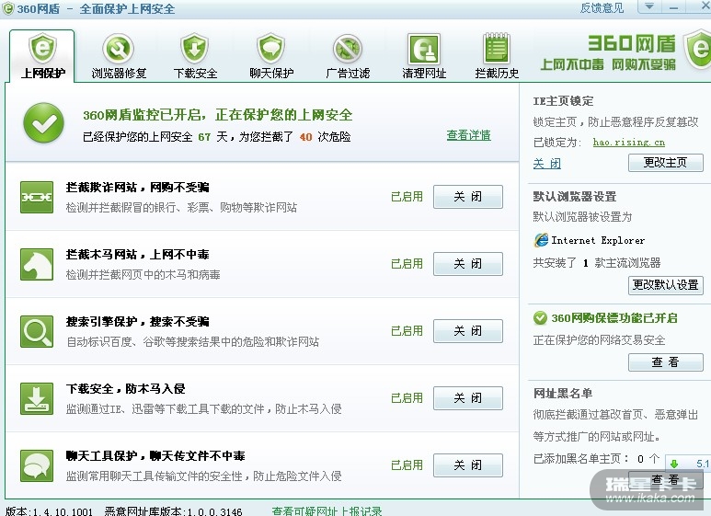711x516 pixels.
Task: Click the chat tool protection bubble icon
Action: coord(37,465)
